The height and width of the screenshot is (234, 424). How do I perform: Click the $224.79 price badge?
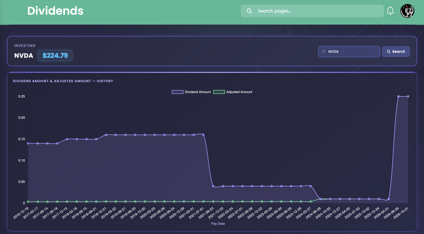coord(55,55)
